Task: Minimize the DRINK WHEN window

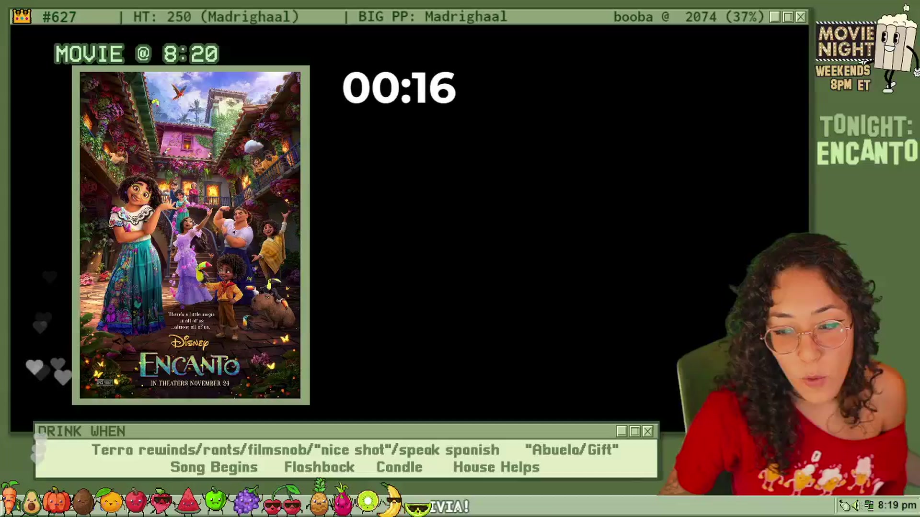Action: point(621,431)
